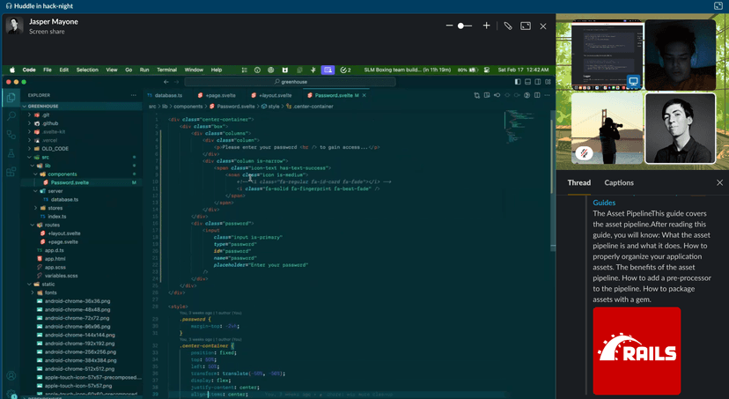
Task: Click the draw-on-screen pencil icon
Action: pyautogui.click(x=508, y=26)
